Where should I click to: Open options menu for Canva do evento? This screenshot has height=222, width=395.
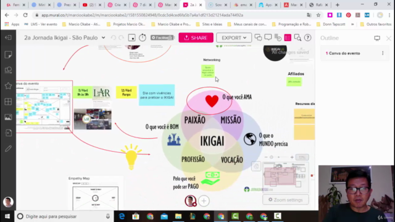(383, 53)
